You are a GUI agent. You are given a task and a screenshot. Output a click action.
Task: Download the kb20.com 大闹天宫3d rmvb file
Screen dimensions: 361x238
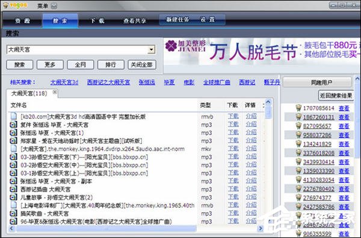tap(233, 116)
